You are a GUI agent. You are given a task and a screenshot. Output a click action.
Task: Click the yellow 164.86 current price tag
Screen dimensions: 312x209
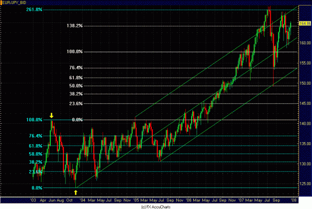[x=305, y=23]
